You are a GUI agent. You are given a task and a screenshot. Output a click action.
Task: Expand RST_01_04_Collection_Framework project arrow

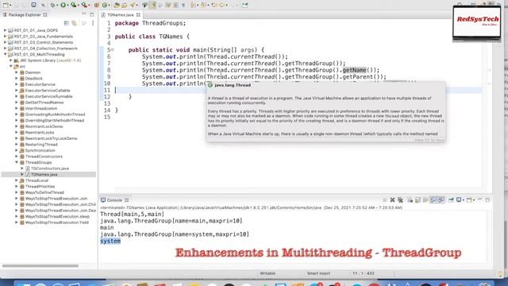tap(6, 48)
